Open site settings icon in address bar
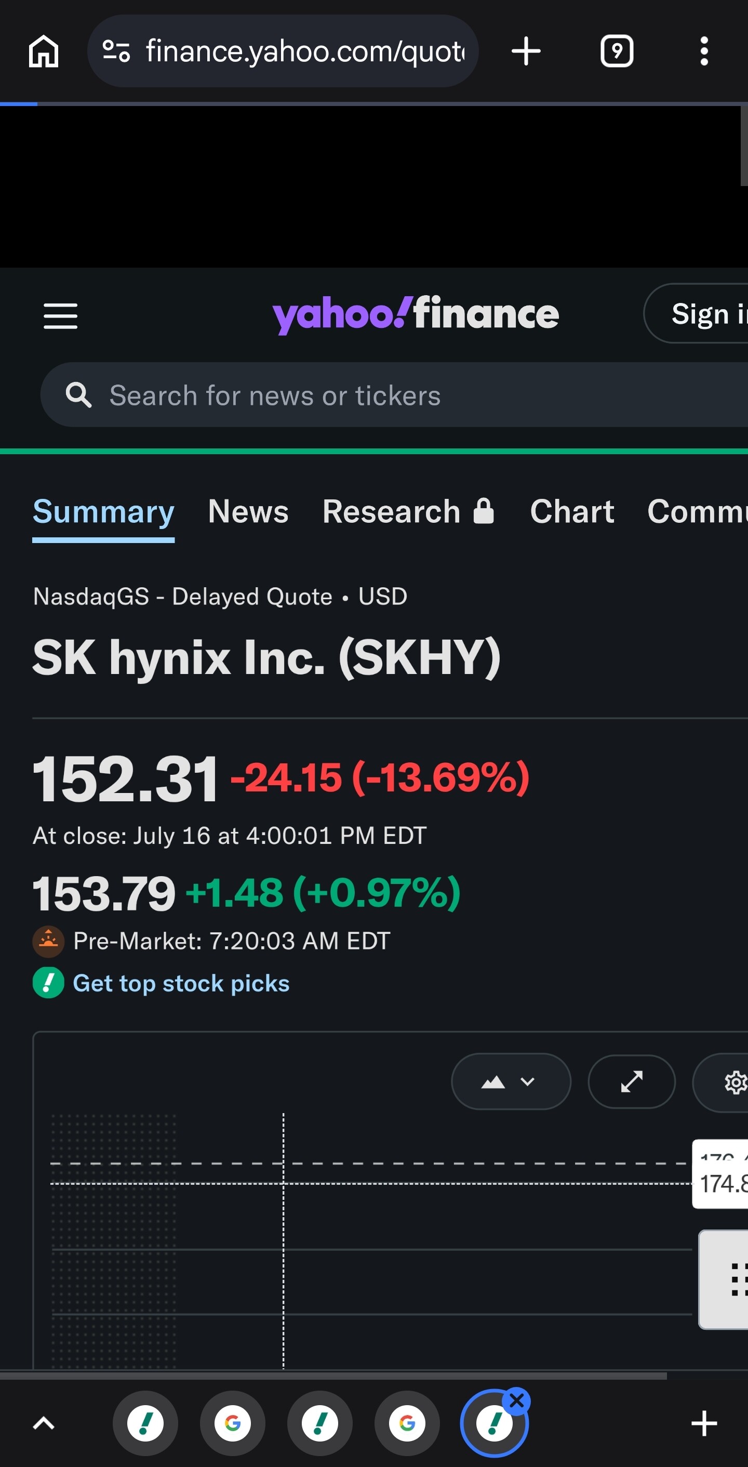Image resolution: width=748 pixels, height=1467 pixels. click(x=116, y=51)
